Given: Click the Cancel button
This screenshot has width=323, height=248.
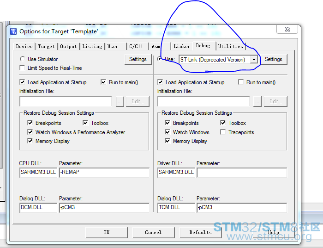Looking at the screenshot, I should click(153, 233).
